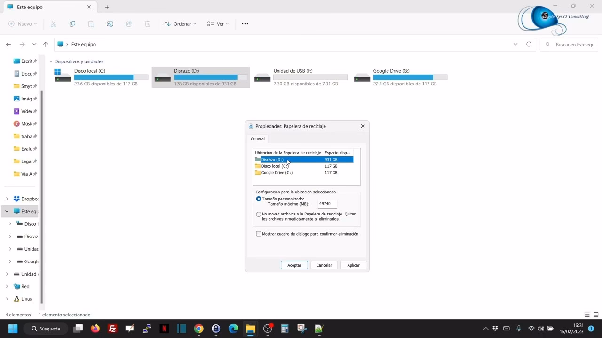Screen dimensions: 602x338
Task: Click the Delete trash icon in toolbar
Action: [x=147, y=24]
